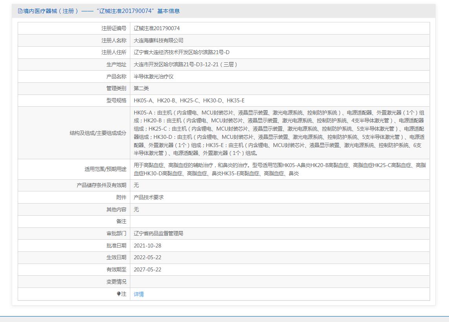The width and height of the screenshot is (449, 322).
Task: Click the 型号规格 label
Action: point(116,100)
